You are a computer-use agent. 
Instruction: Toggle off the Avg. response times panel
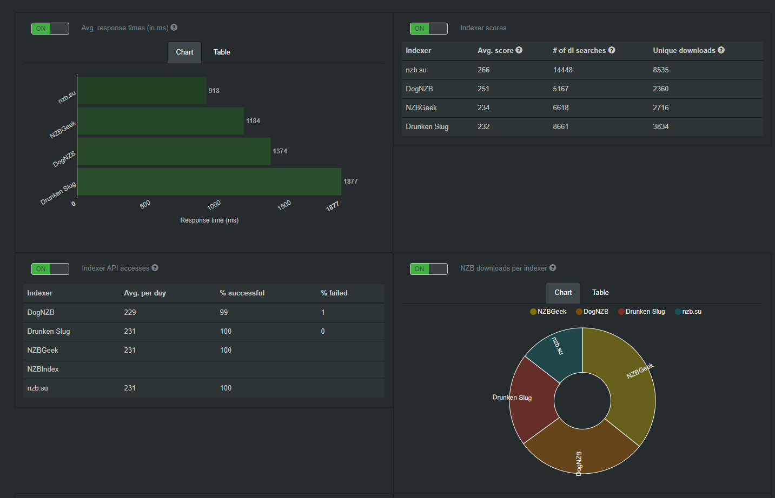(x=50, y=29)
